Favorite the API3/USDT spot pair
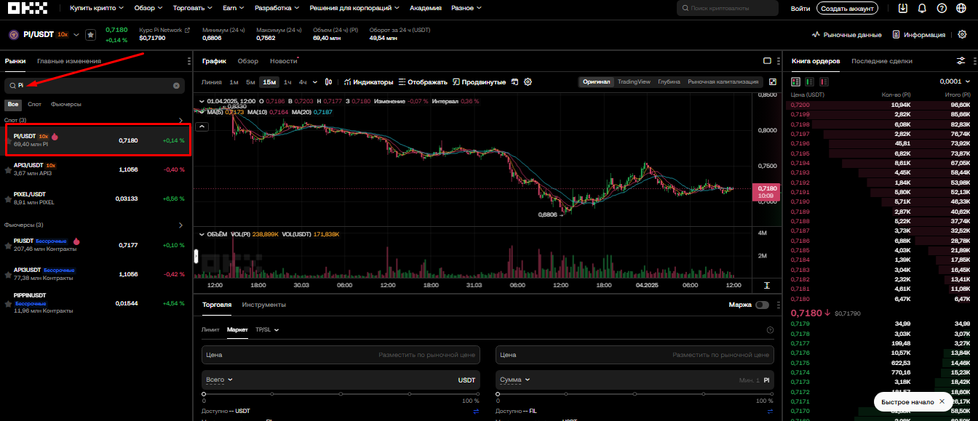The width and height of the screenshot is (978, 421). click(8, 169)
